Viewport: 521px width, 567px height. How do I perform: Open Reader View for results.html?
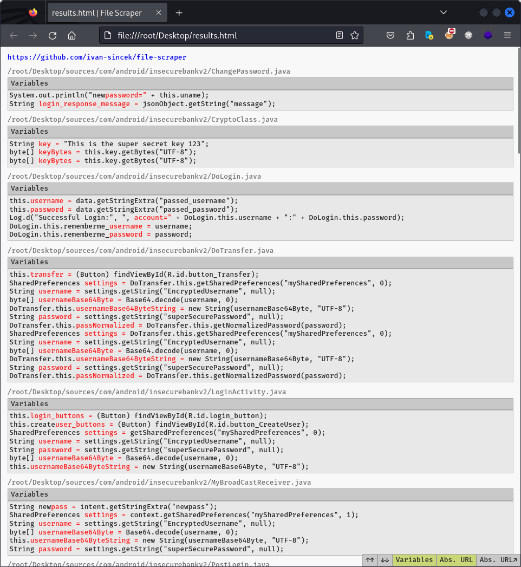339,35
